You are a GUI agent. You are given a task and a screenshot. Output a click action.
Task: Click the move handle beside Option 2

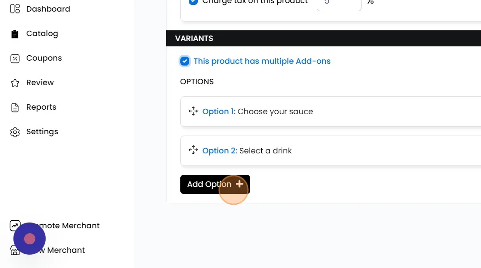pos(193,150)
